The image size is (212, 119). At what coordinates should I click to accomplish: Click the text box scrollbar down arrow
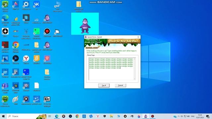134,79
